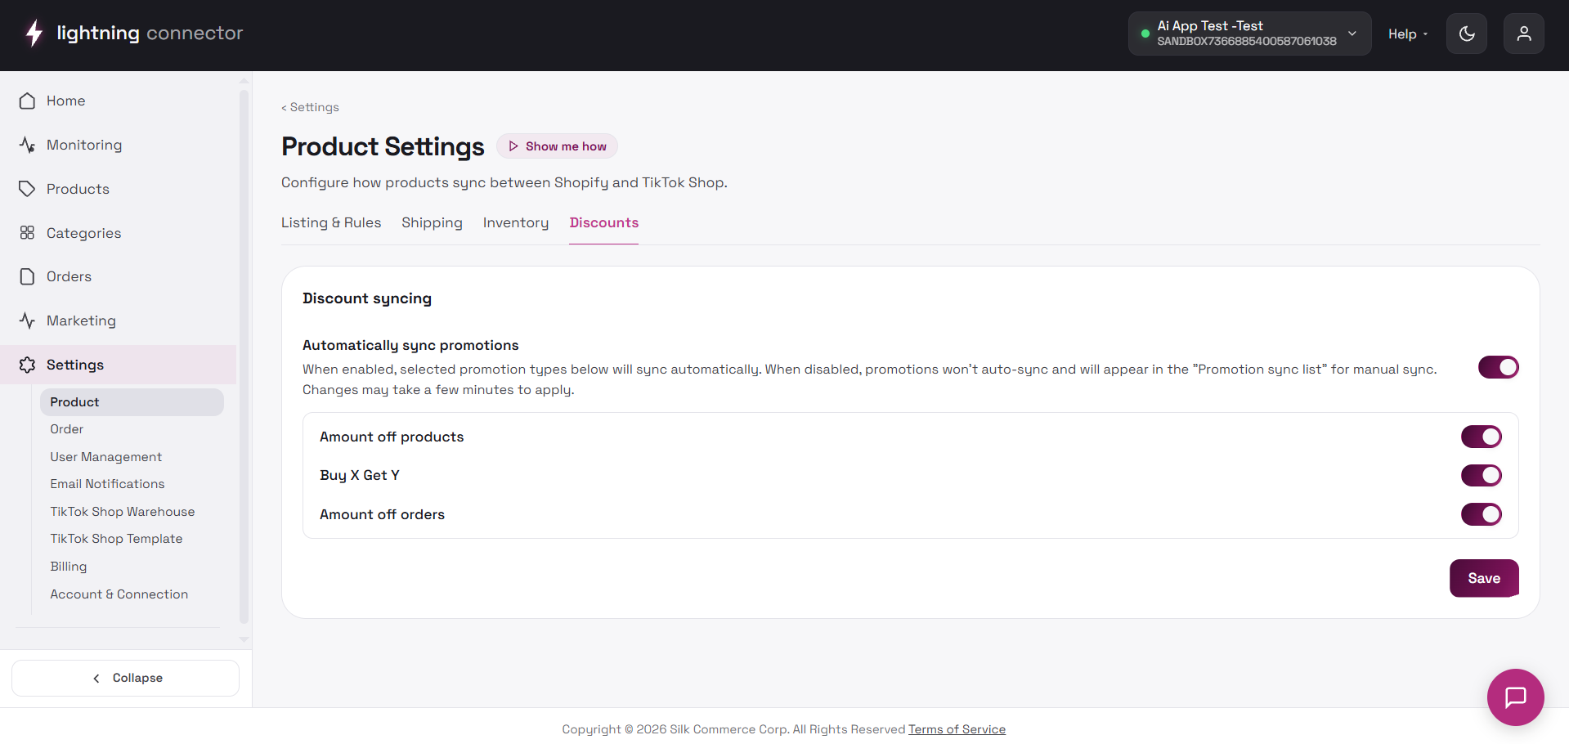Open the user profile icon
This screenshot has width=1569, height=744.
coord(1524,34)
